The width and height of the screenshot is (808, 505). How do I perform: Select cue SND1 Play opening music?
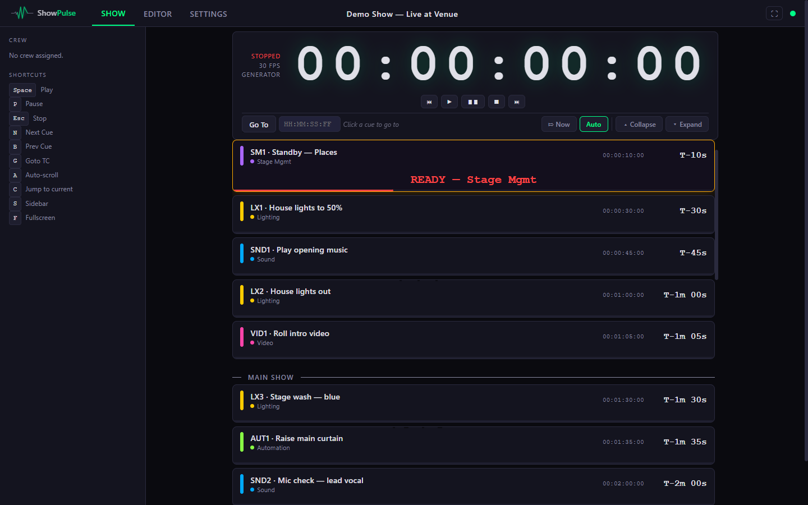(x=474, y=256)
